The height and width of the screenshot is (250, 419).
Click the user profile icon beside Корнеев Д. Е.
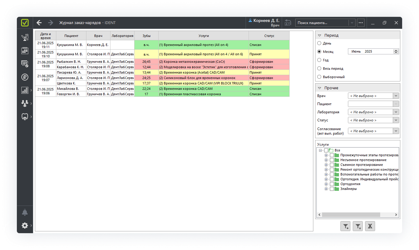[250, 20]
